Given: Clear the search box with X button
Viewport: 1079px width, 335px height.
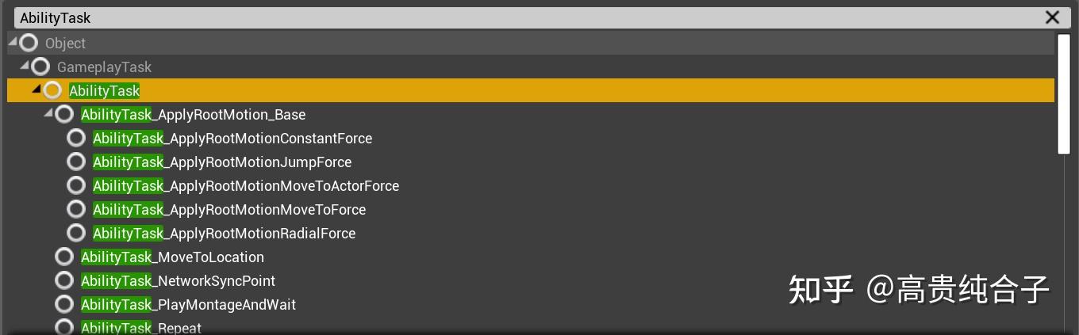Looking at the screenshot, I should pos(1052,17).
